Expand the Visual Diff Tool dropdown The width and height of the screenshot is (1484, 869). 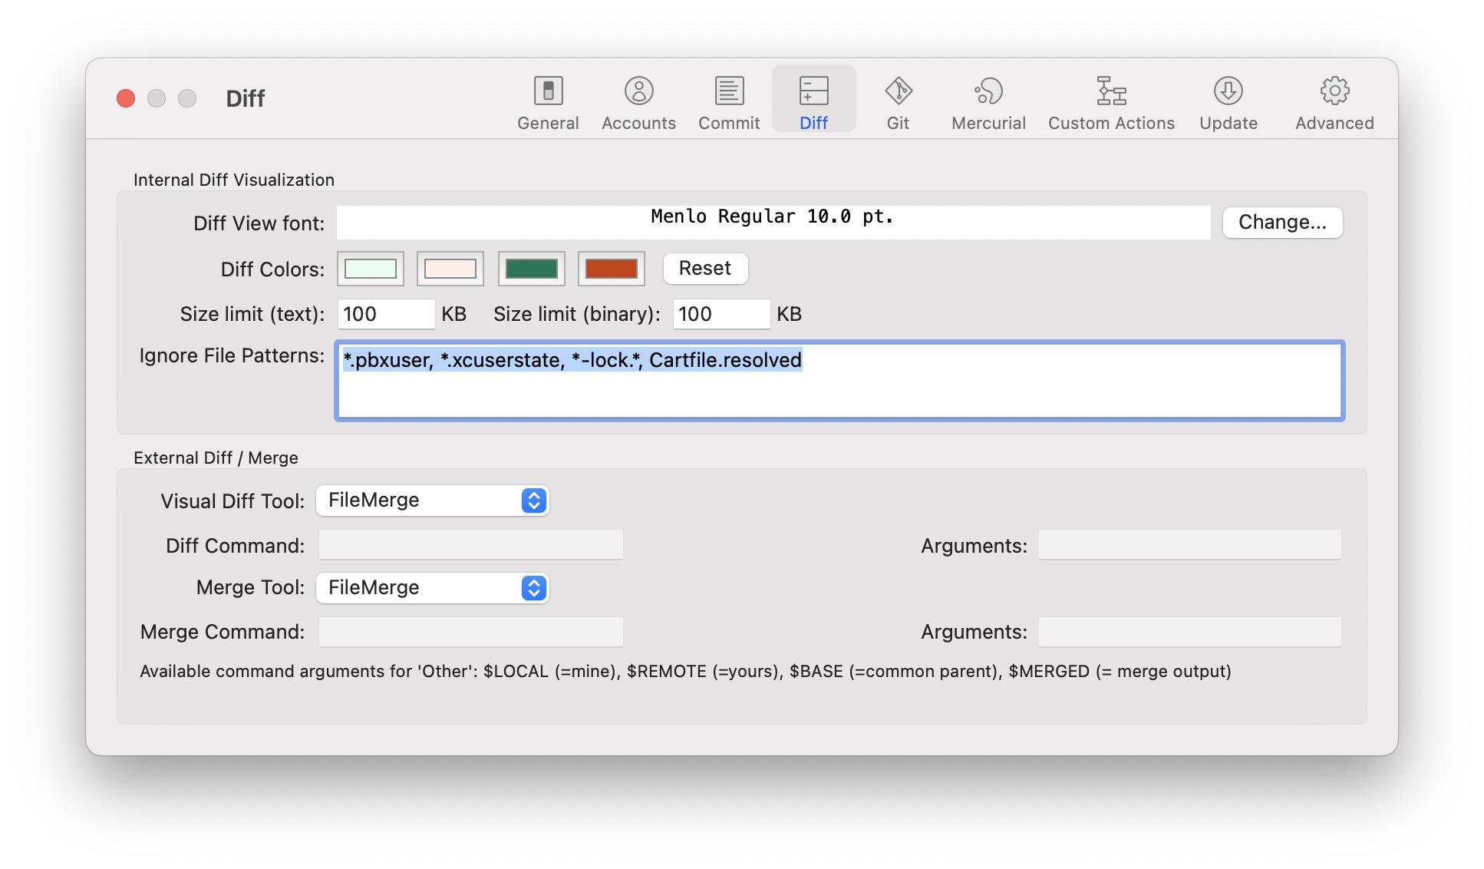(x=433, y=501)
